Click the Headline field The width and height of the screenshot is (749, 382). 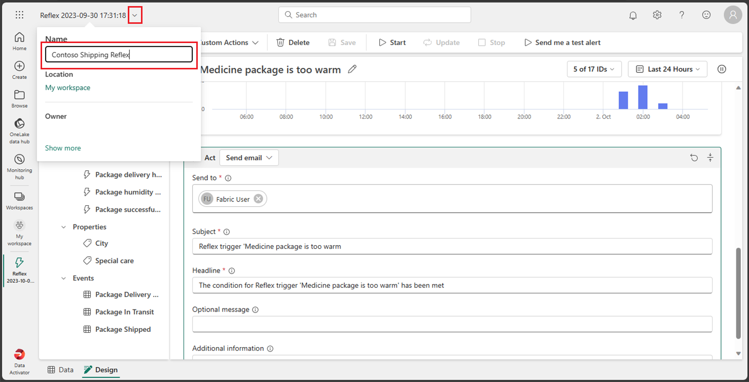tap(452, 285)
